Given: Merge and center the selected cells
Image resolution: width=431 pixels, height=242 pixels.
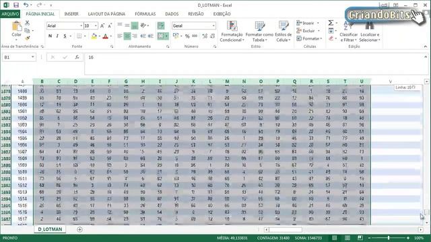Looking at the screenshot, I should tap(161, 36).
